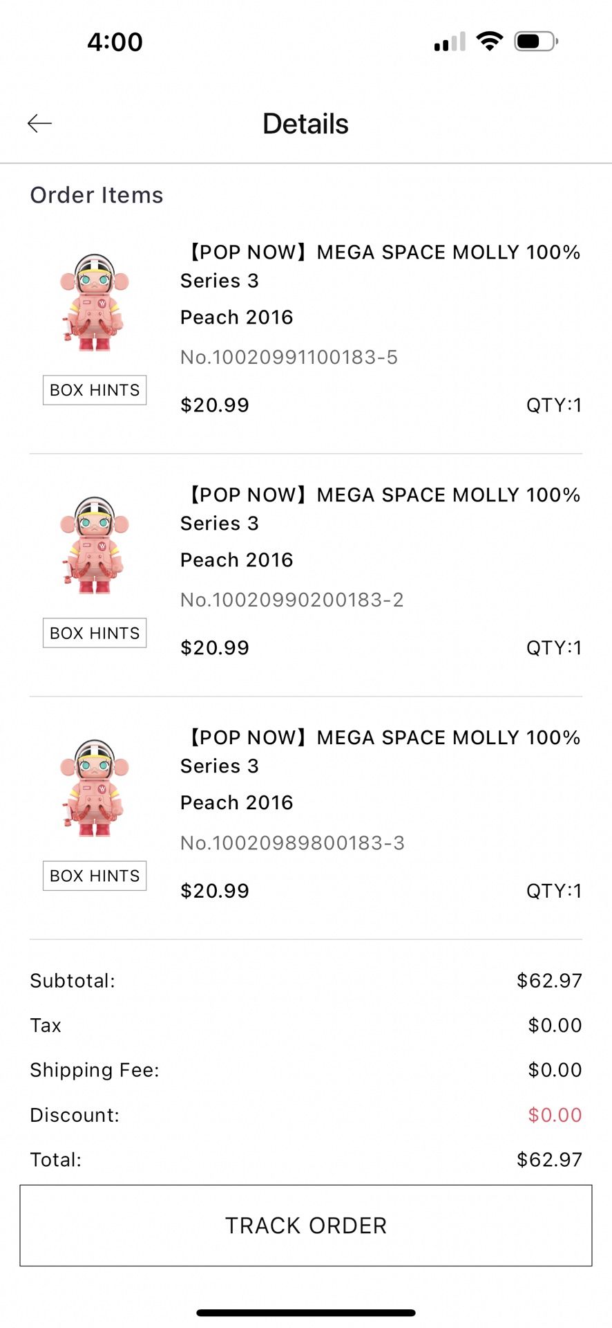Tap order number No.10020990200183-2

coord(291,600)
